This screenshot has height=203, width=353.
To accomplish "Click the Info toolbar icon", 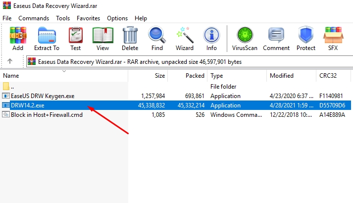I will pos(211,35).
